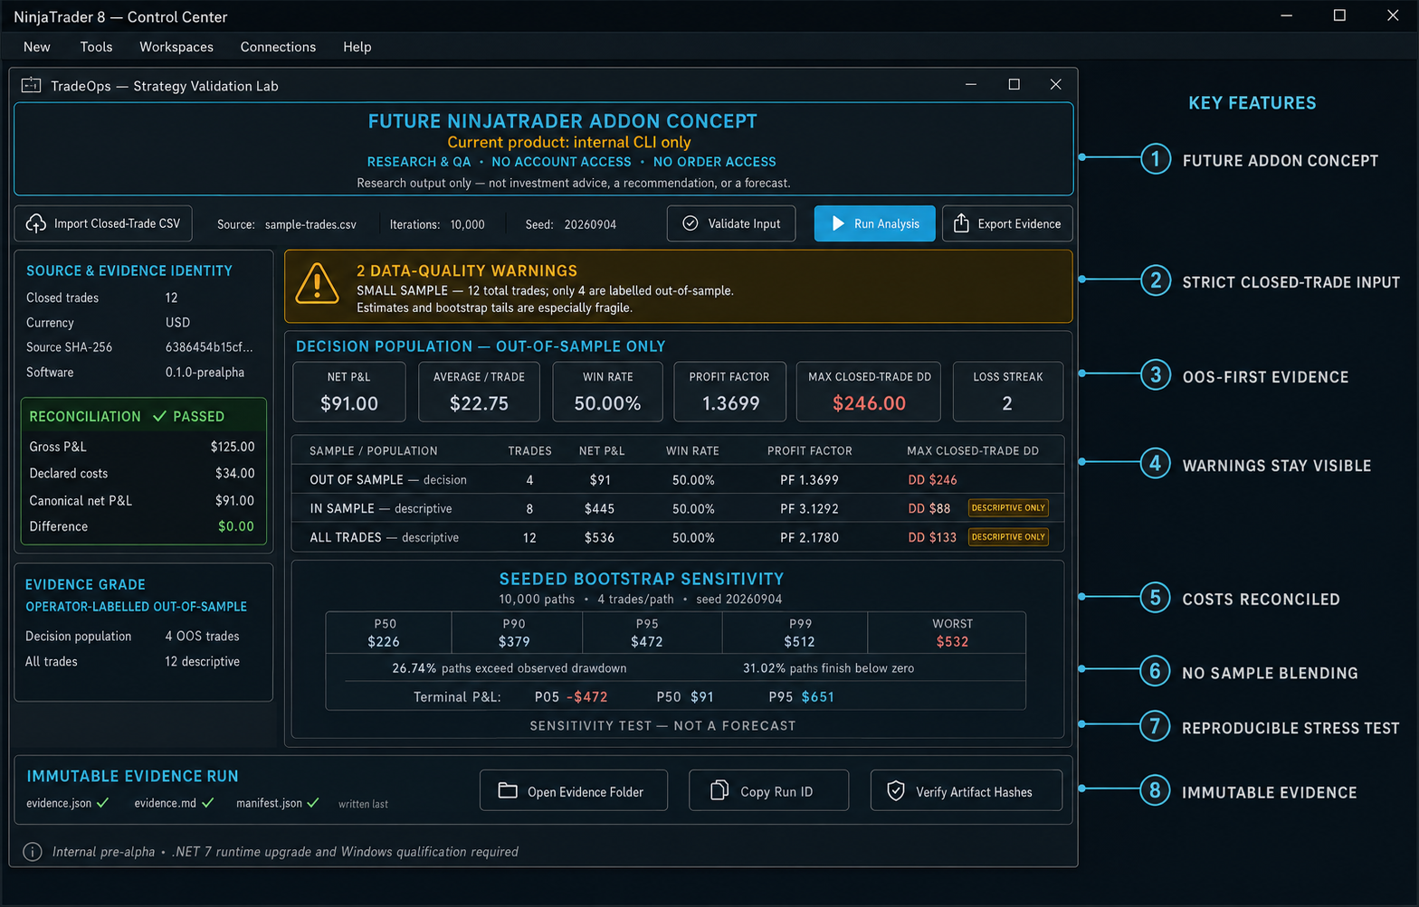Open the Workspaces menu

[x=176, y=47]
